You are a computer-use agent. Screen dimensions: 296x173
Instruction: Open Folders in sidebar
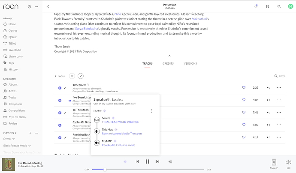tap(10, 124)
